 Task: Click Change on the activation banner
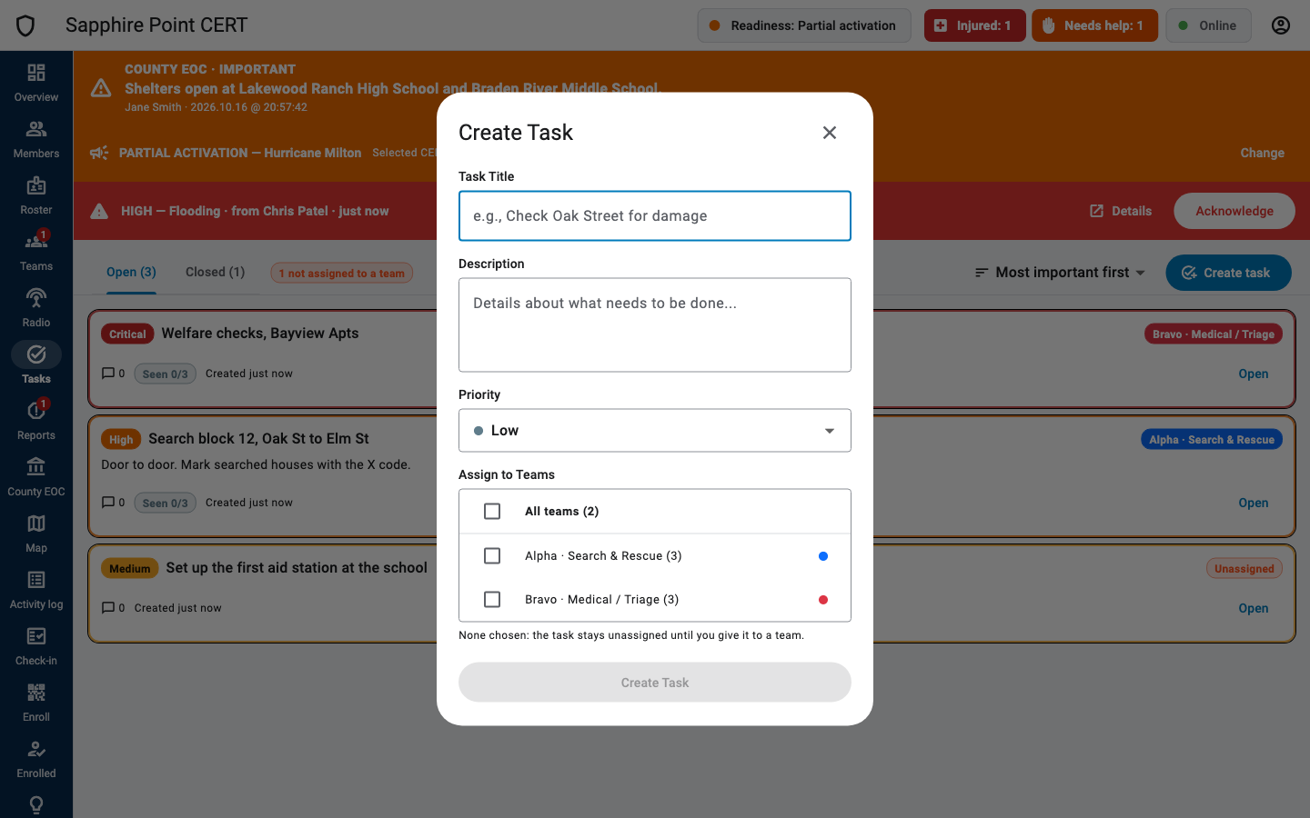tap(1263, 153)
